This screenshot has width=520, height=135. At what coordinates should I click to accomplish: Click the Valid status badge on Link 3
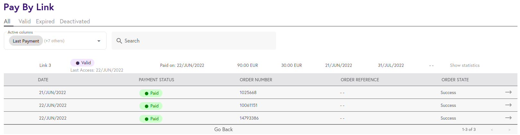point(82,63)
